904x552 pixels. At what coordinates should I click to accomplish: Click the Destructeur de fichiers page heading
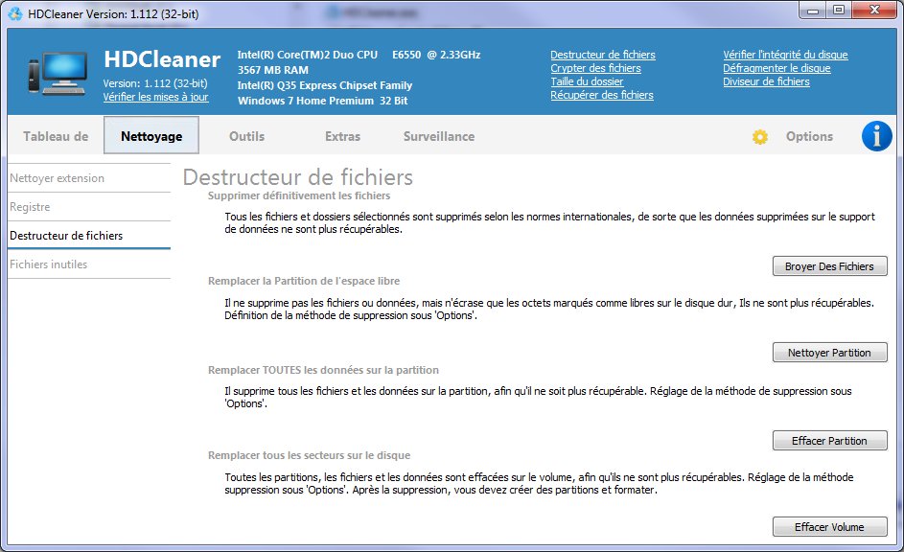(297, 177)
